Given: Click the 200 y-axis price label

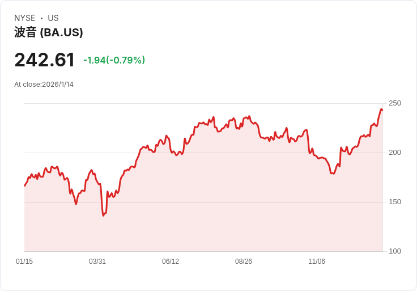Looking at the screenshot, I should pos(394,153).
